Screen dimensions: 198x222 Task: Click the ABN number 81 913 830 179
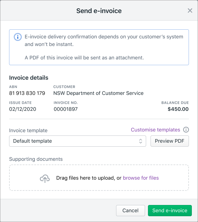(27, 93)
